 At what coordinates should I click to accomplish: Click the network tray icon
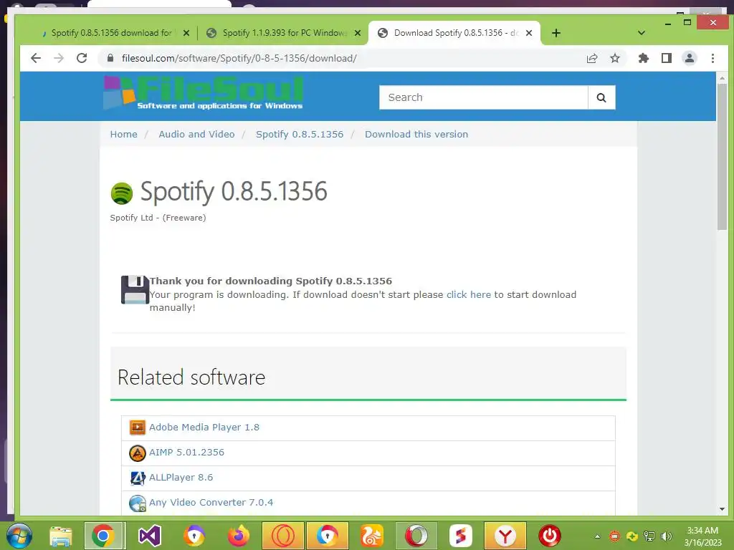pyautogui.click(x=649, y=536)
